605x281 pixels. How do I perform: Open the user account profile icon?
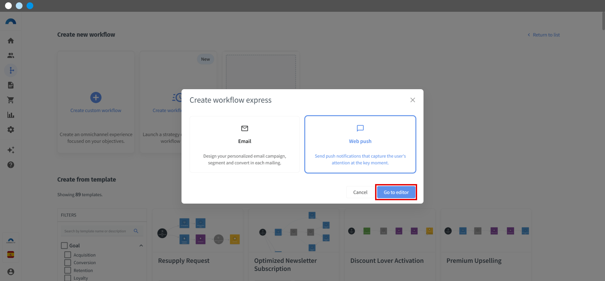11,272
